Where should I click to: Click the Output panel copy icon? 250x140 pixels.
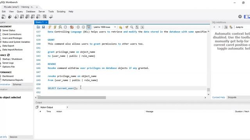(37, 107)
